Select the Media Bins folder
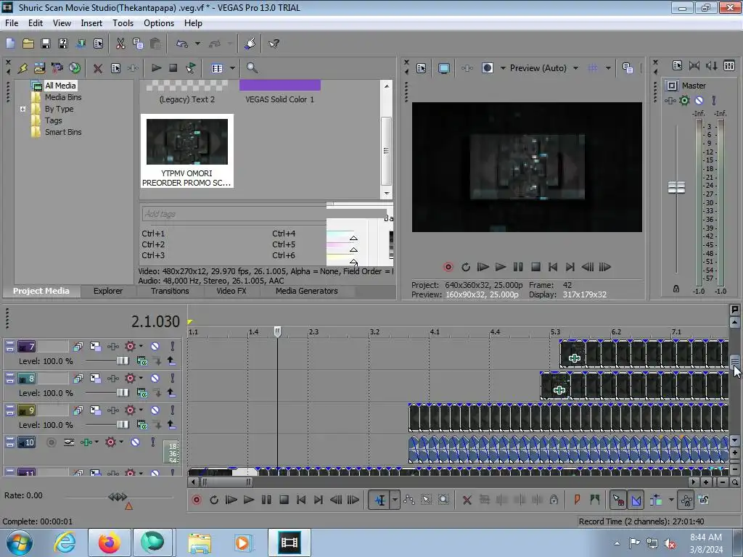The height and width of the screenshot is (557, 743). pyautogui.click(x=63, y=97)
